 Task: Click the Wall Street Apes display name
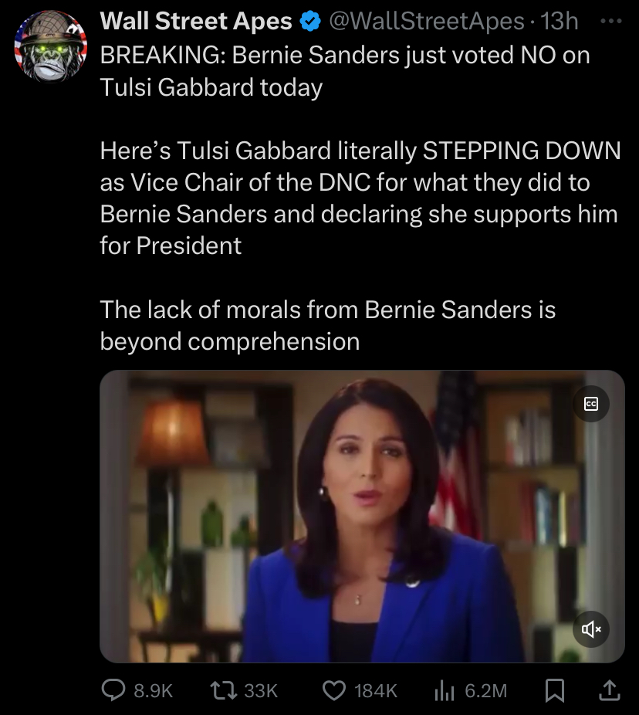point(196,22)
